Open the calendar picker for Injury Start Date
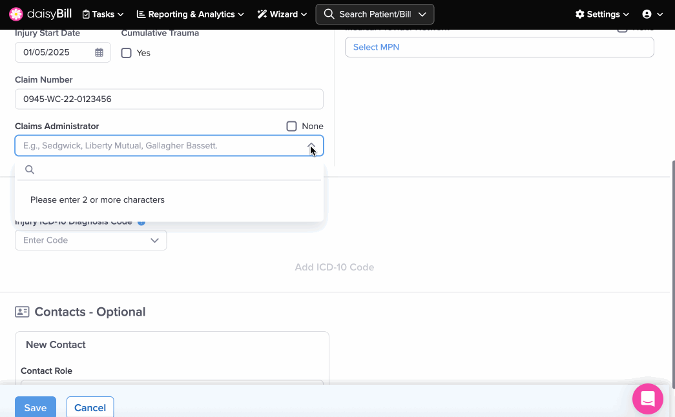 coord(99,53)
